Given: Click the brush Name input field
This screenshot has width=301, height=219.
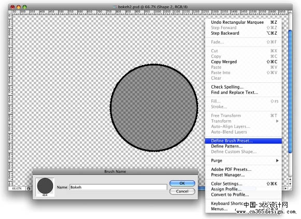Looking at the screenshot, I should [x=118, y=187].
